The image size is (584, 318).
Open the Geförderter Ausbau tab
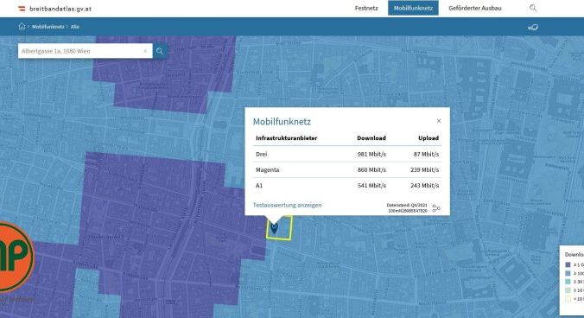[475, 8]
